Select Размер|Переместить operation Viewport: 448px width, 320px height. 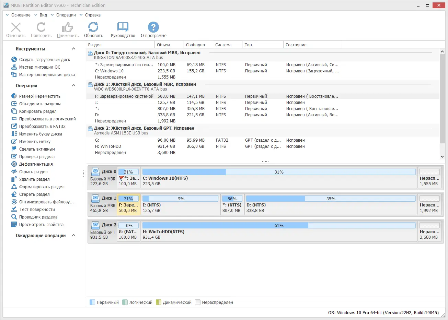[x=39, y=96]
